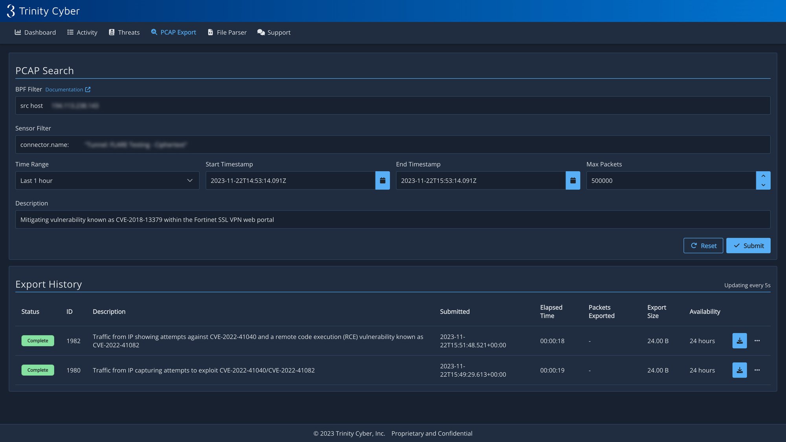This screenshot has width=786, height=442.
Task: Click Complete status badge for export 1982
Action: tap(38, 341)
